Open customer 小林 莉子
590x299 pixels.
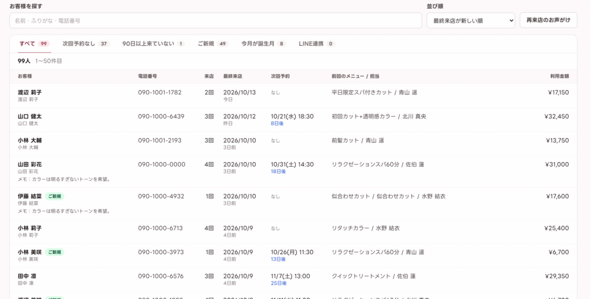pos(30,228)
